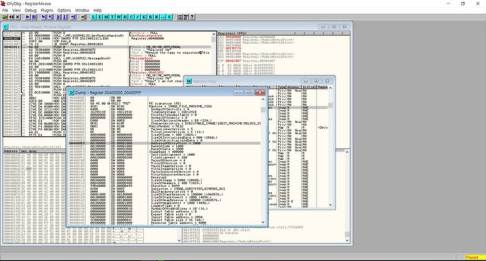The image size is (486, 261).
Task: Open the Window menu
Action: coord(82,10)
